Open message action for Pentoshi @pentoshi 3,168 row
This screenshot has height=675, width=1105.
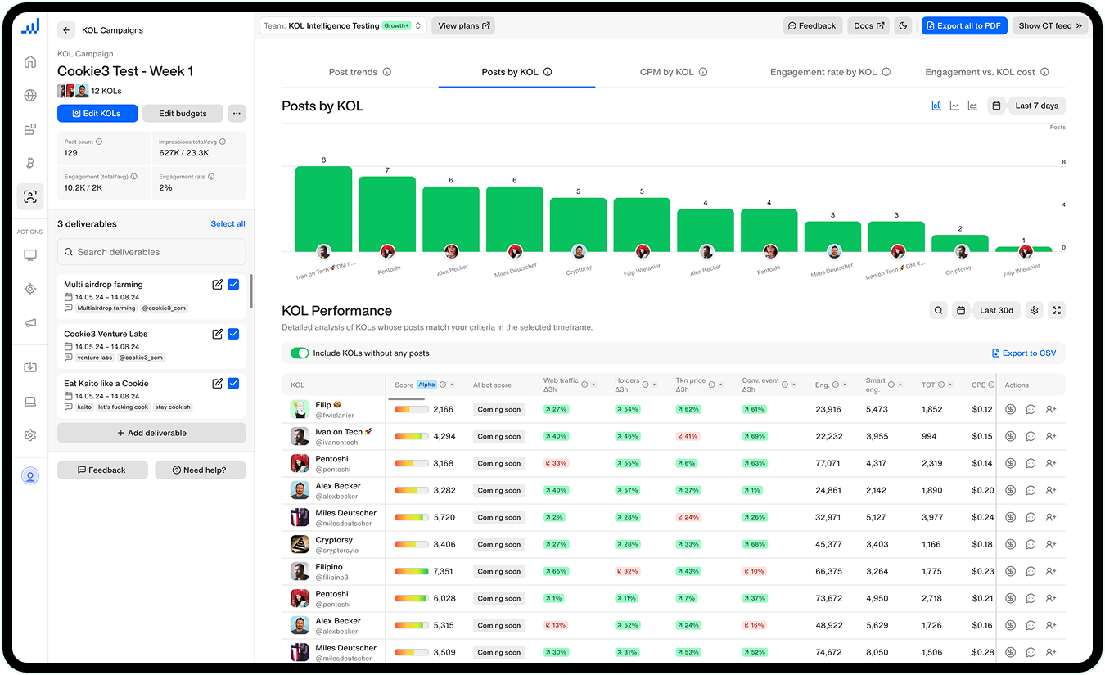[1031, 463]
